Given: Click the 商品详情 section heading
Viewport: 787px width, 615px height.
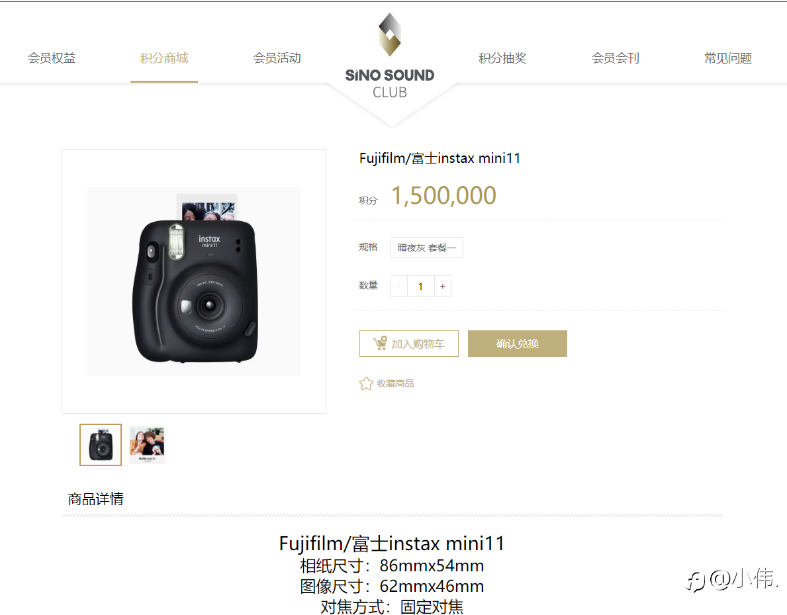Looking at the screenshot, I should point(95,499).
